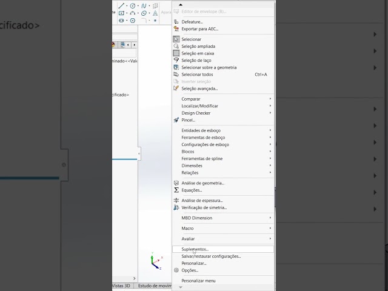Click feature tree horizontal scroll right arrow
This screenshot has height=291, width=388.
click(135, 278)
